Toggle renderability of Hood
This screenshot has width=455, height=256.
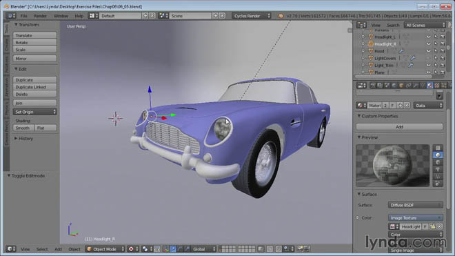[x=443, y=51]
